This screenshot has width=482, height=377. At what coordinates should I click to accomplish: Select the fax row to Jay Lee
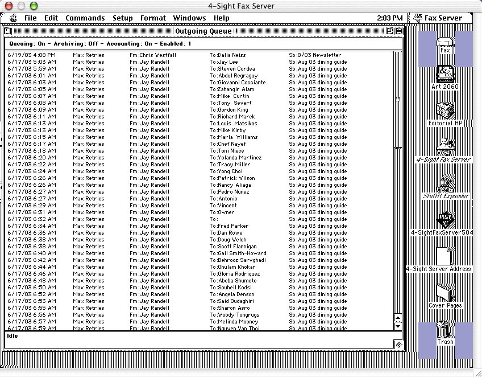point(199,62)
